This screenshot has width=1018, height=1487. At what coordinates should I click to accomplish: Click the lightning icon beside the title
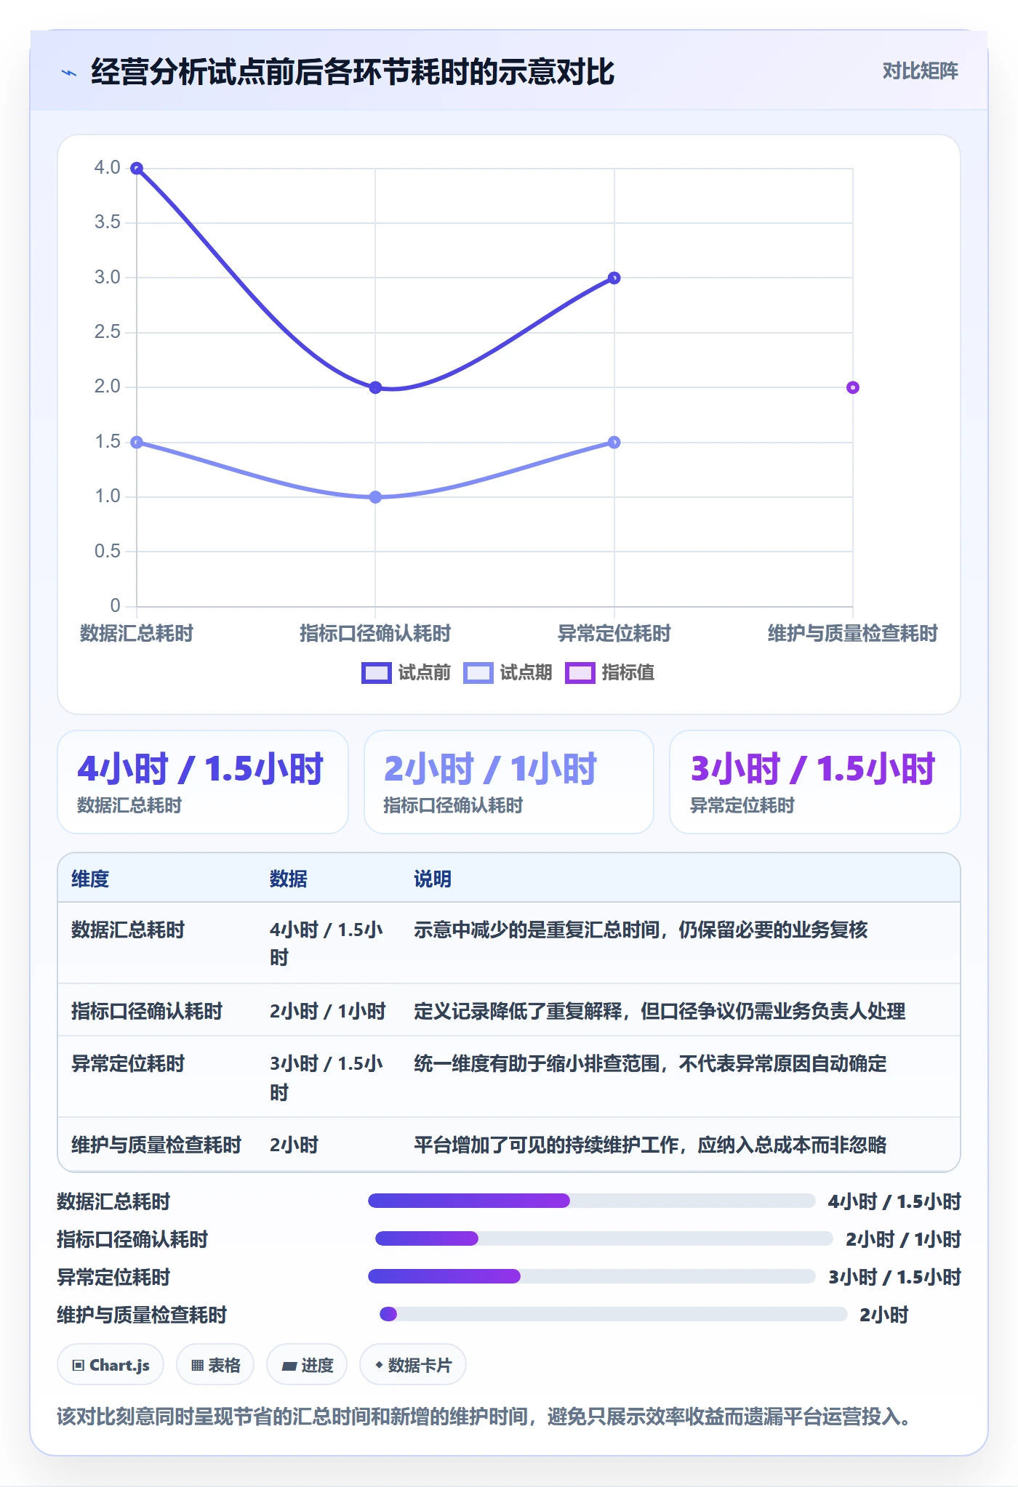click(69, 73)
